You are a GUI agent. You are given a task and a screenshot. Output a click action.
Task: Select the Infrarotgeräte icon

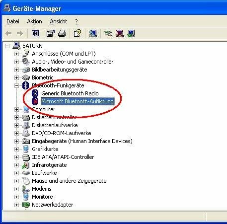26,165
